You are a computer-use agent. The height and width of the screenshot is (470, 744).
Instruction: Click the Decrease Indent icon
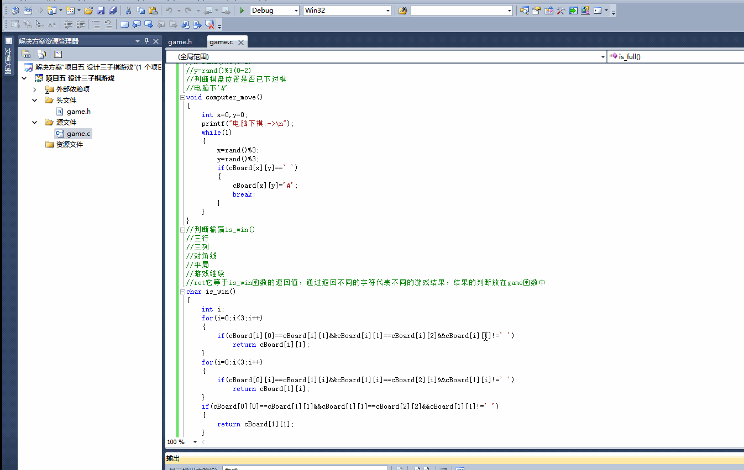(x=69, y=24)
